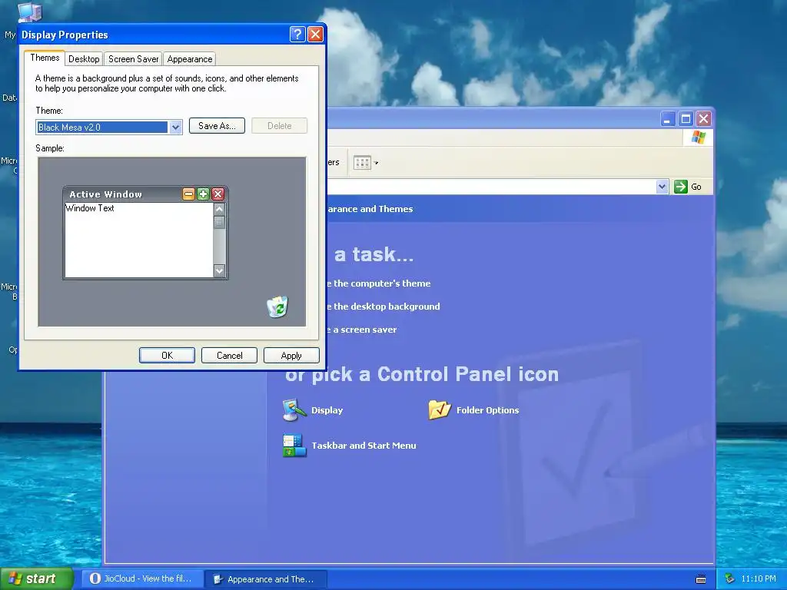Click sample window scrollbar down arrow
The width and height of the screenshot is (787, 590).
(219, 270)
